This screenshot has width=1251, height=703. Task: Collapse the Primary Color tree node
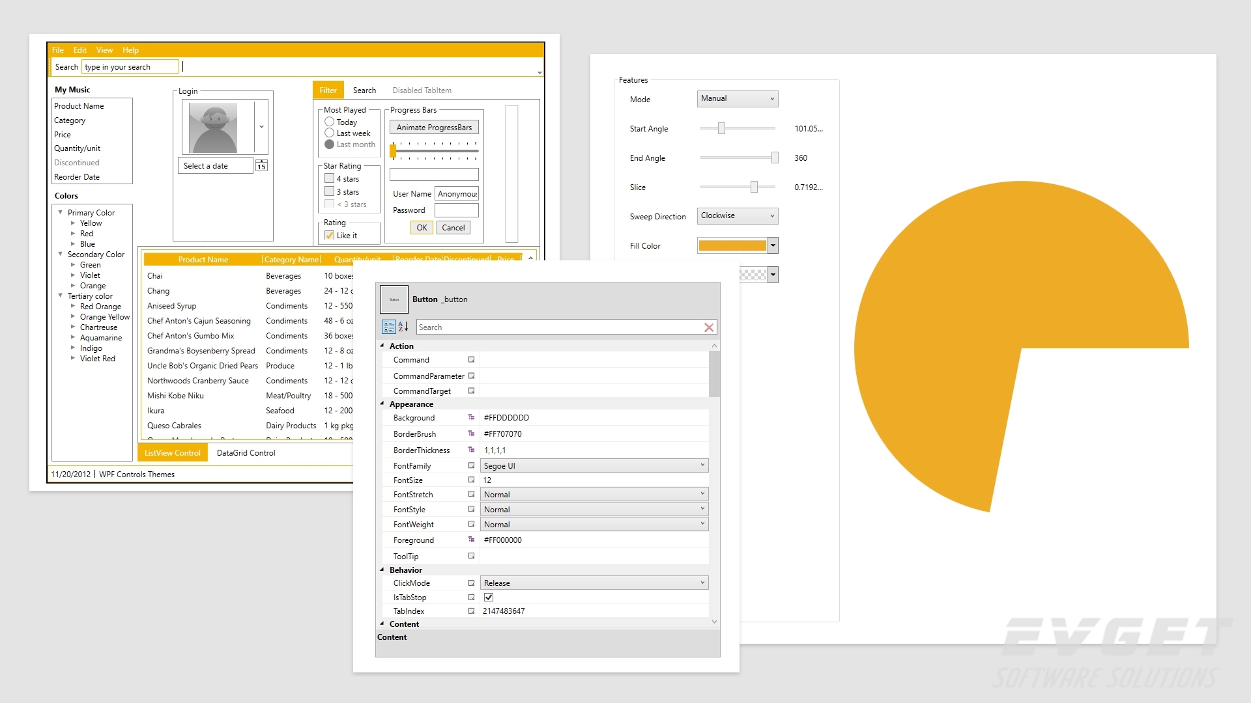[x=61, y=212]
